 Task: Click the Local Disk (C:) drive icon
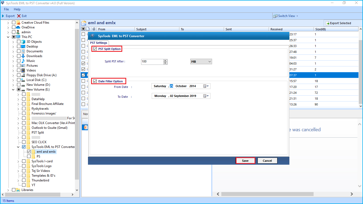pos(23,80)
